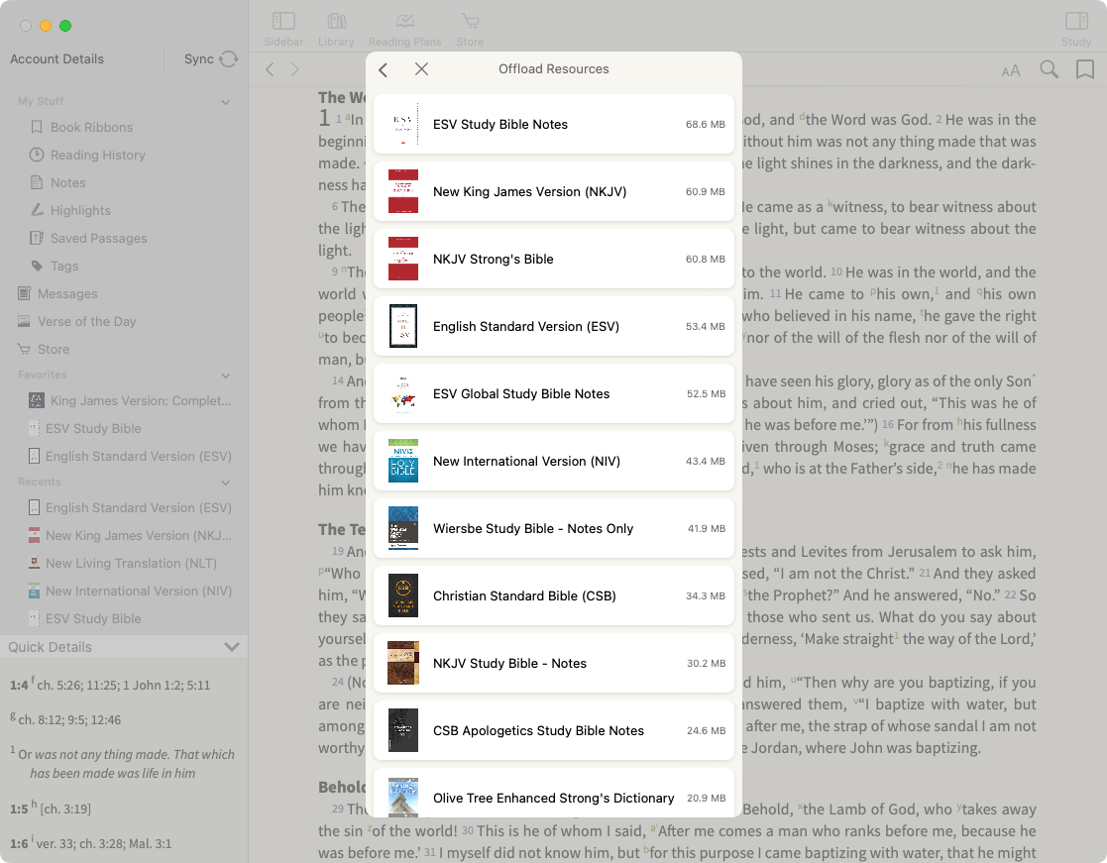Open the Library from the toolbar

pyautogui.click(x=336, y=29)
